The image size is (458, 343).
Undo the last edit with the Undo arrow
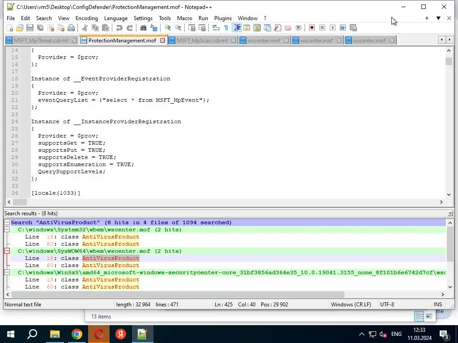click(x=119, y=28)
